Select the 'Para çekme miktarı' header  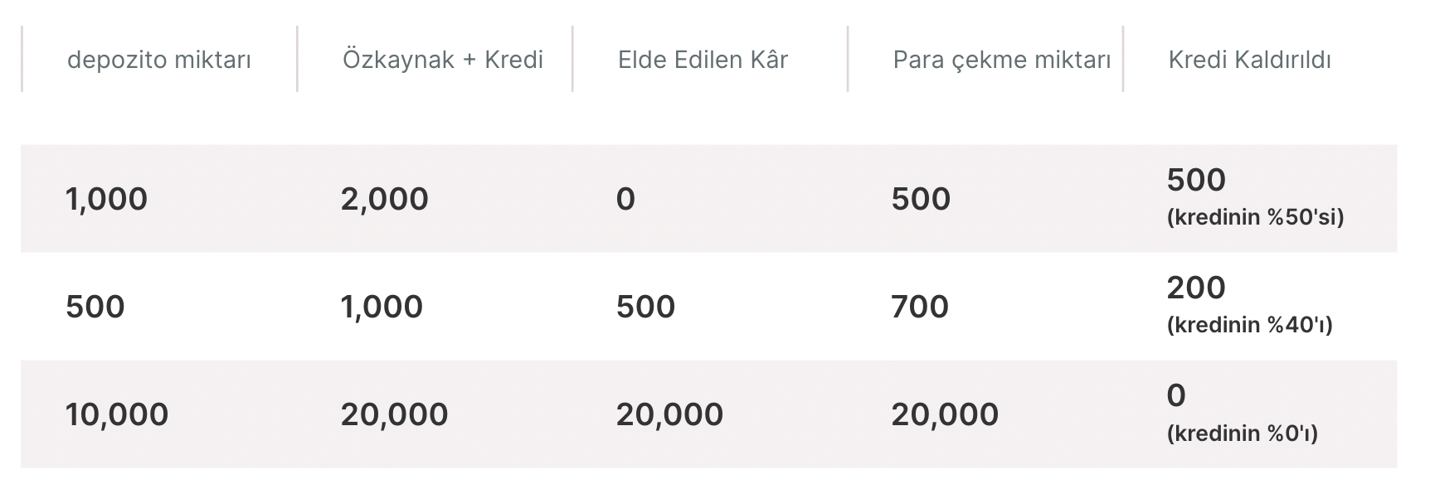1001,60
